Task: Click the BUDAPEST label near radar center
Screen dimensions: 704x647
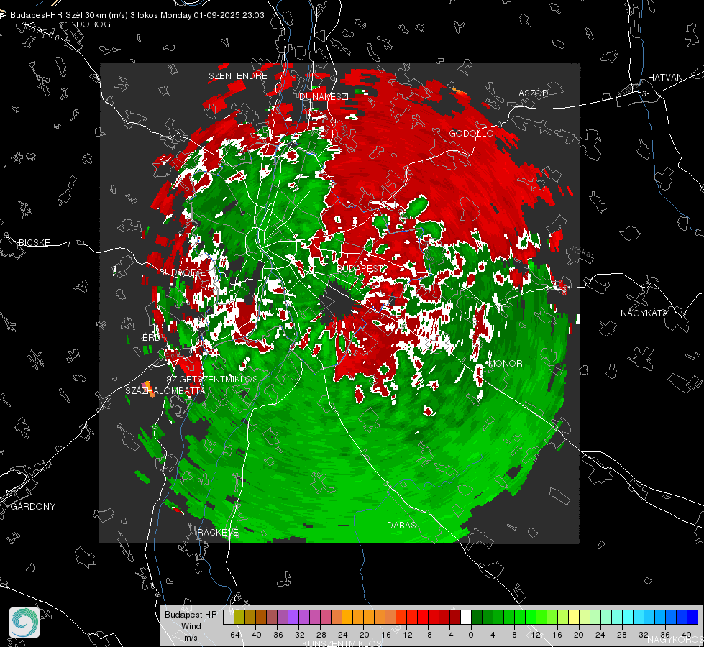Action: (360, 268)
